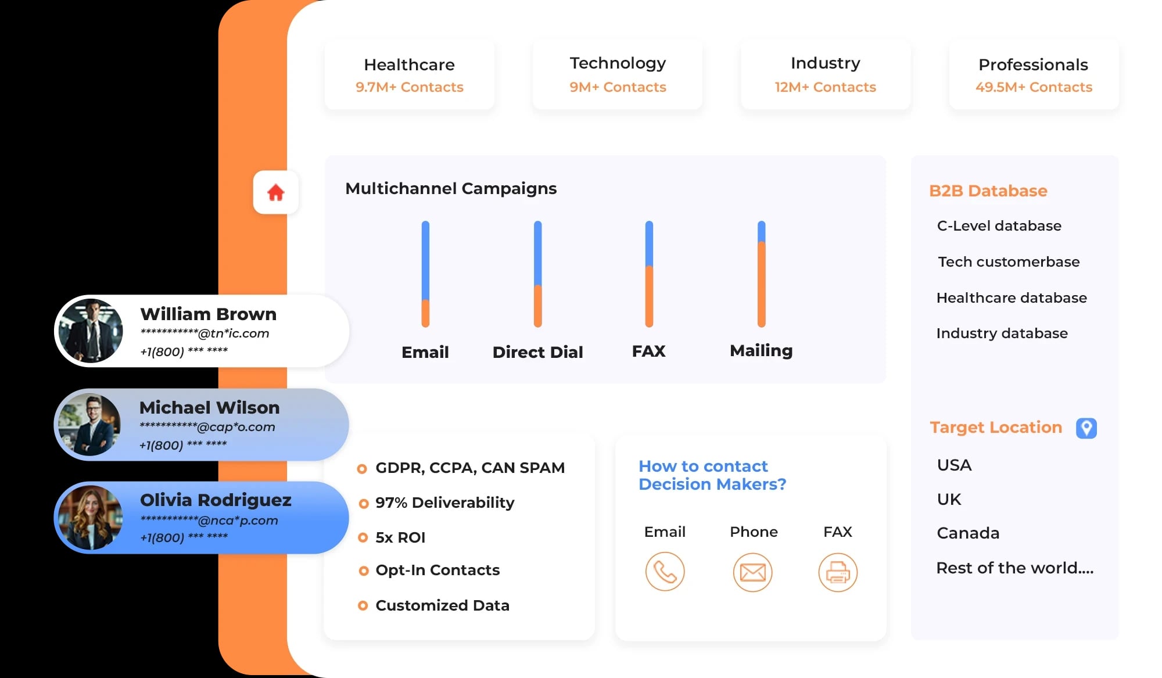The height and width of the screenshot is (678, 1162).
Task: Click the blue location pin icon
Action: point(1086,428)
